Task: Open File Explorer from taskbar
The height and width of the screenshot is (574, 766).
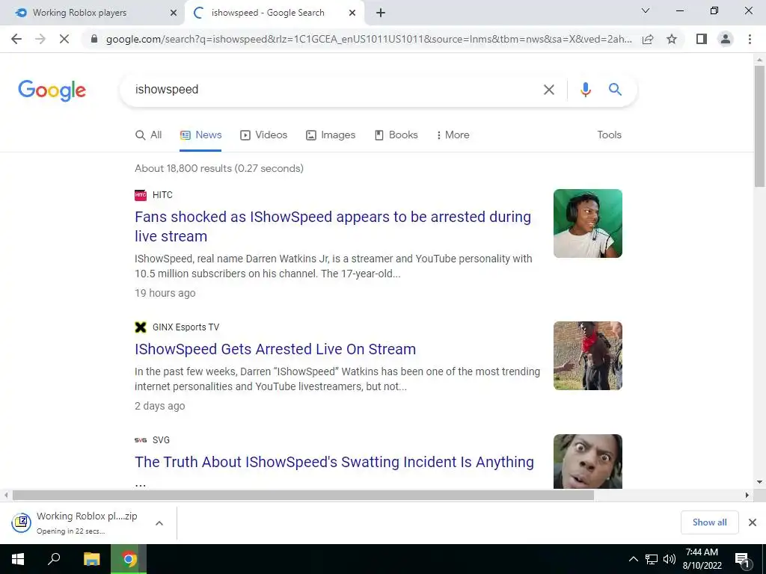Action: tap(91, 559)
